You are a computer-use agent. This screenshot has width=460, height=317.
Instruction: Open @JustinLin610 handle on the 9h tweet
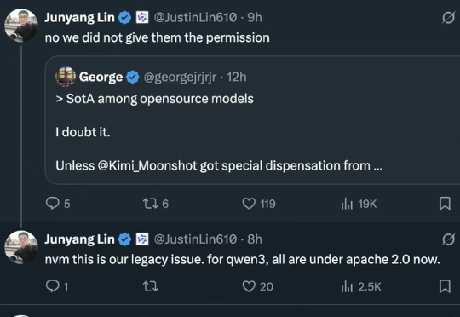(x=195, y=18)
